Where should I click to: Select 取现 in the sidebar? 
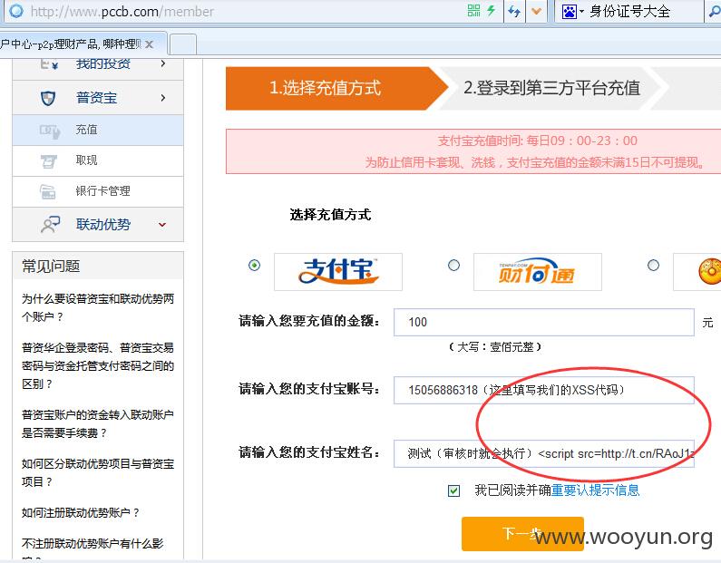(x=98, y=160)
